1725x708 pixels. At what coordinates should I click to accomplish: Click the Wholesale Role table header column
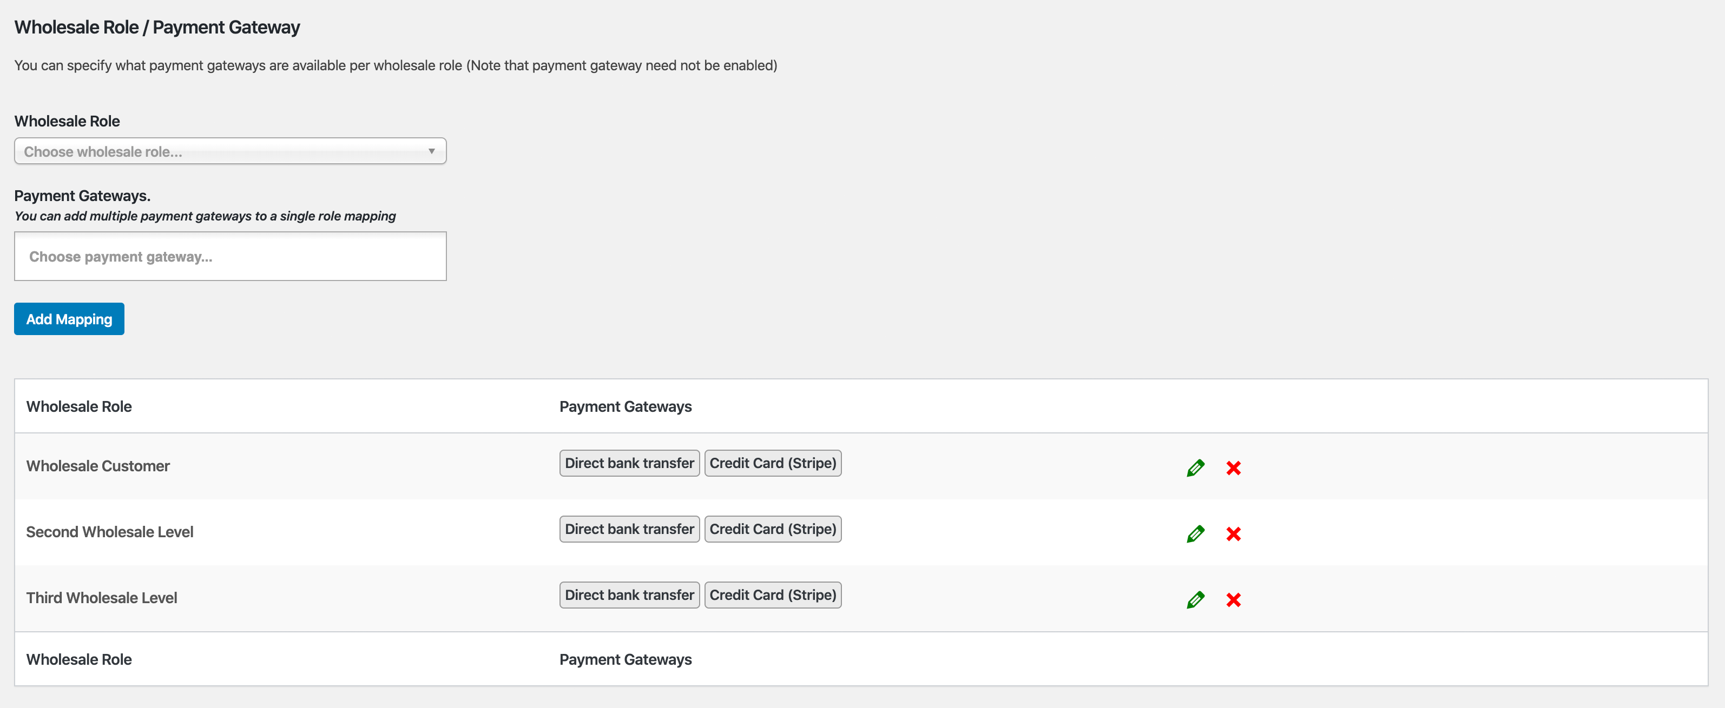tap(79, 406)
